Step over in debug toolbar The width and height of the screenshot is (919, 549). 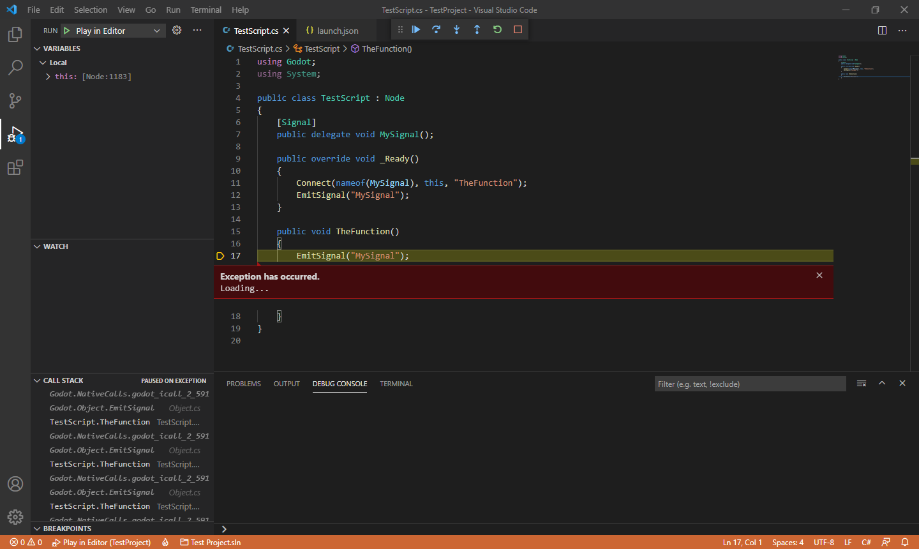tap(437, 29)
